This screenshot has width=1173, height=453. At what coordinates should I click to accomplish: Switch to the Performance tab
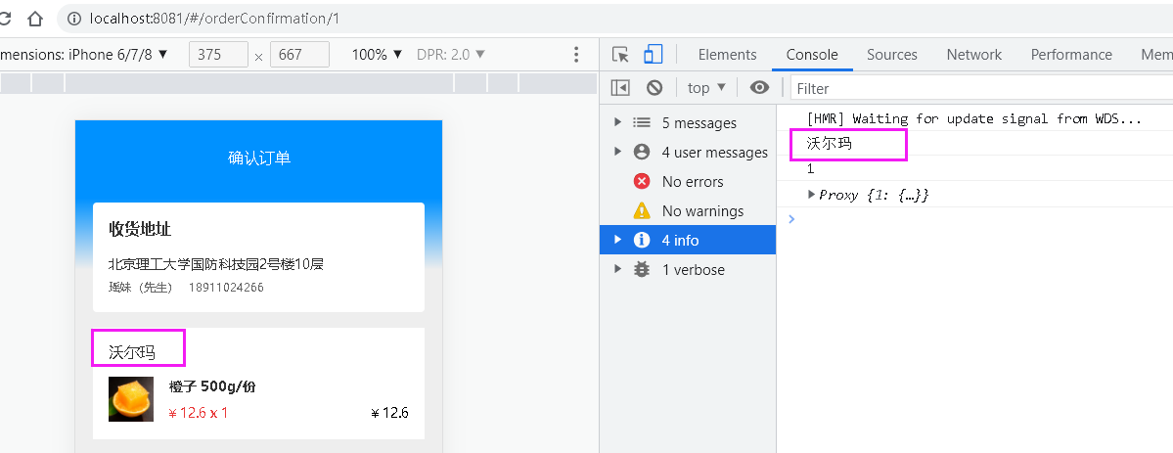[x=1071, y=55]
